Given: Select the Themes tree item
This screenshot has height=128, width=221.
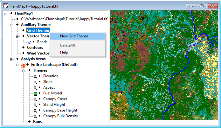Looking at the screenshot, I should click(x=40, y=70).
